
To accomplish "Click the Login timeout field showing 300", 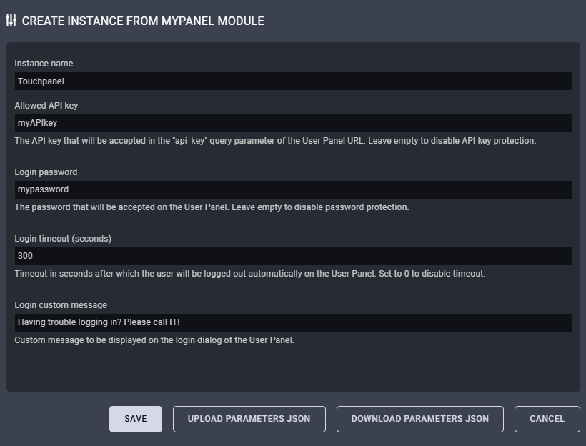I will click(x=293, y=256).
